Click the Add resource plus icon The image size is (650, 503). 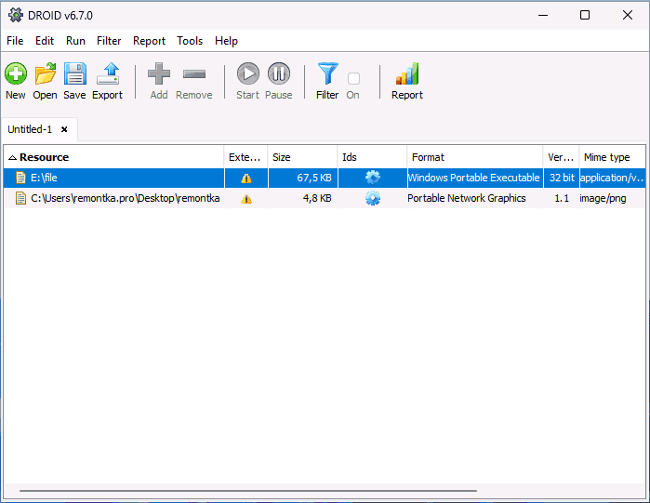click(159, 73)
